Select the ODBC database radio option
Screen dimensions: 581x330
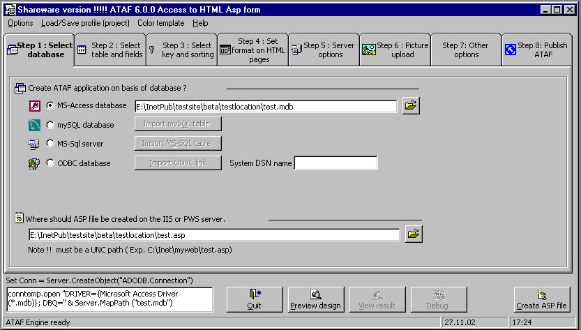point(51,163)
